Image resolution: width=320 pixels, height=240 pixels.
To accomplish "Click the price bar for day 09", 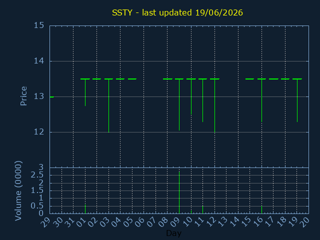I will [179, 104].
